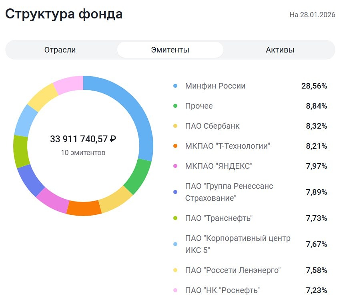The height and width of the screenshot is (303, 341).
Task: Click the heading Структура фонда
Action: [x=64, y=14]
